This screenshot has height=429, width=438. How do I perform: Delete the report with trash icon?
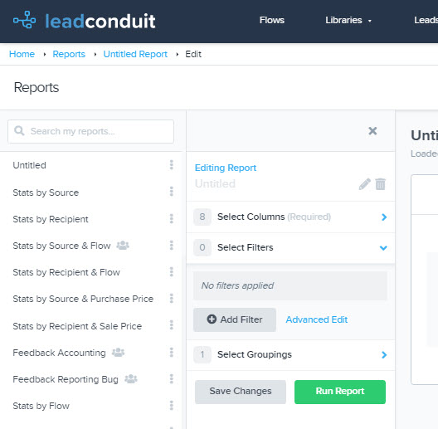tap(380, 184)
